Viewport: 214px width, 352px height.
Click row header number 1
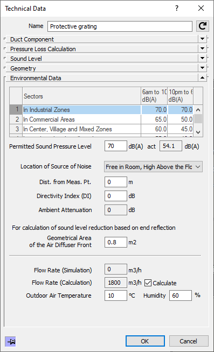coord(16,110)
